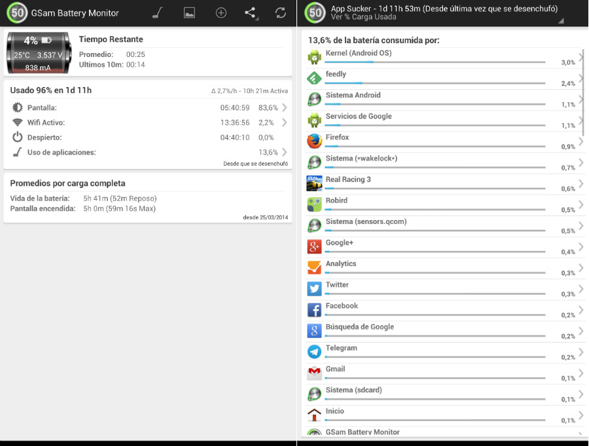Select the Sistema (sensors.qcom) row label

pos(366,221)
